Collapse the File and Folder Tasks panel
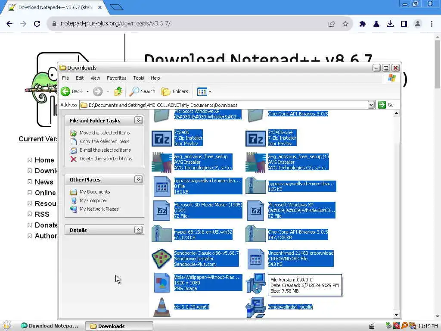Viewport: 441px width, 331px height. pos(138,121)
